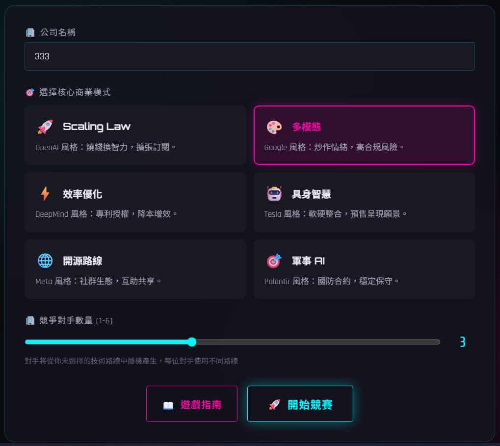Click the robot icon on the 具身智慧 card
This screenshot has height=446, width=500.
click(x=274, y=193)
